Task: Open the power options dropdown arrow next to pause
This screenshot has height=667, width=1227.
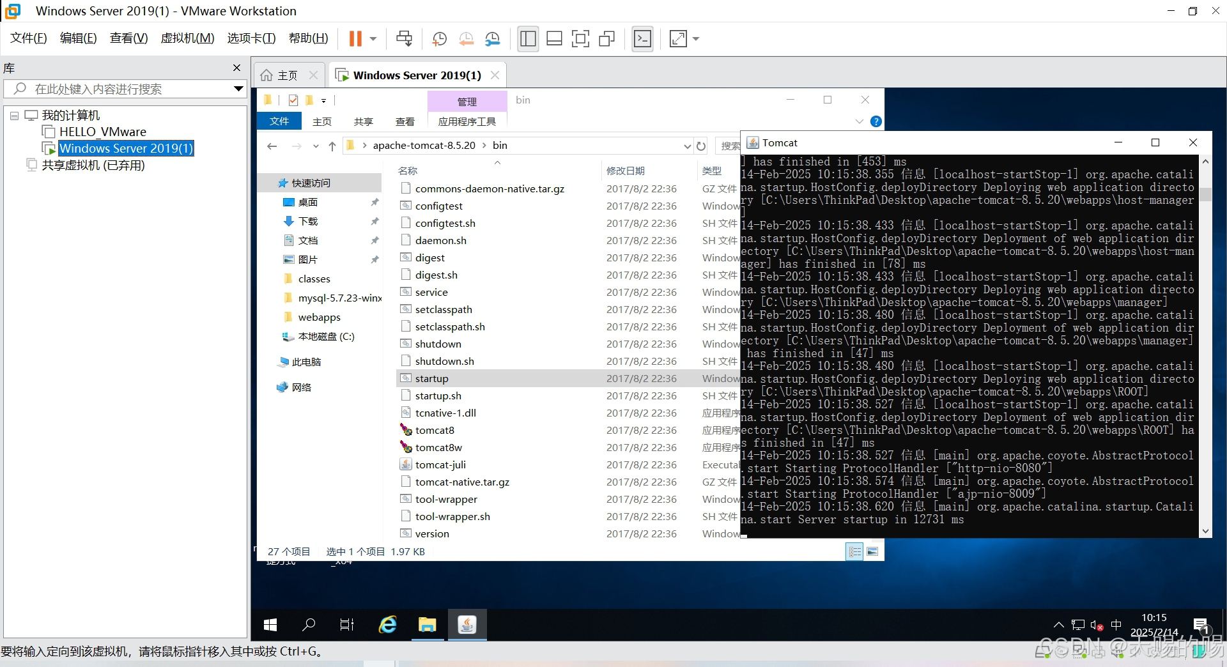Action: 373,39
